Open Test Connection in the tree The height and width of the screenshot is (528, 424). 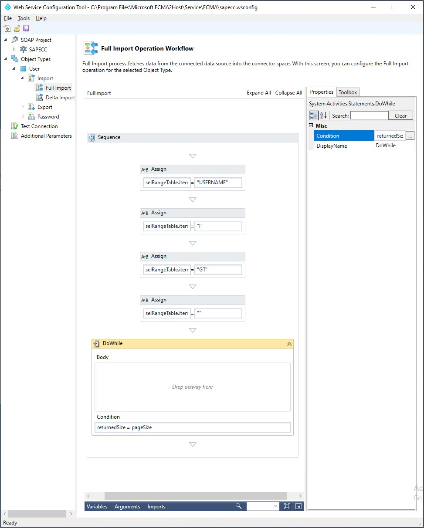tap(39, 126)
